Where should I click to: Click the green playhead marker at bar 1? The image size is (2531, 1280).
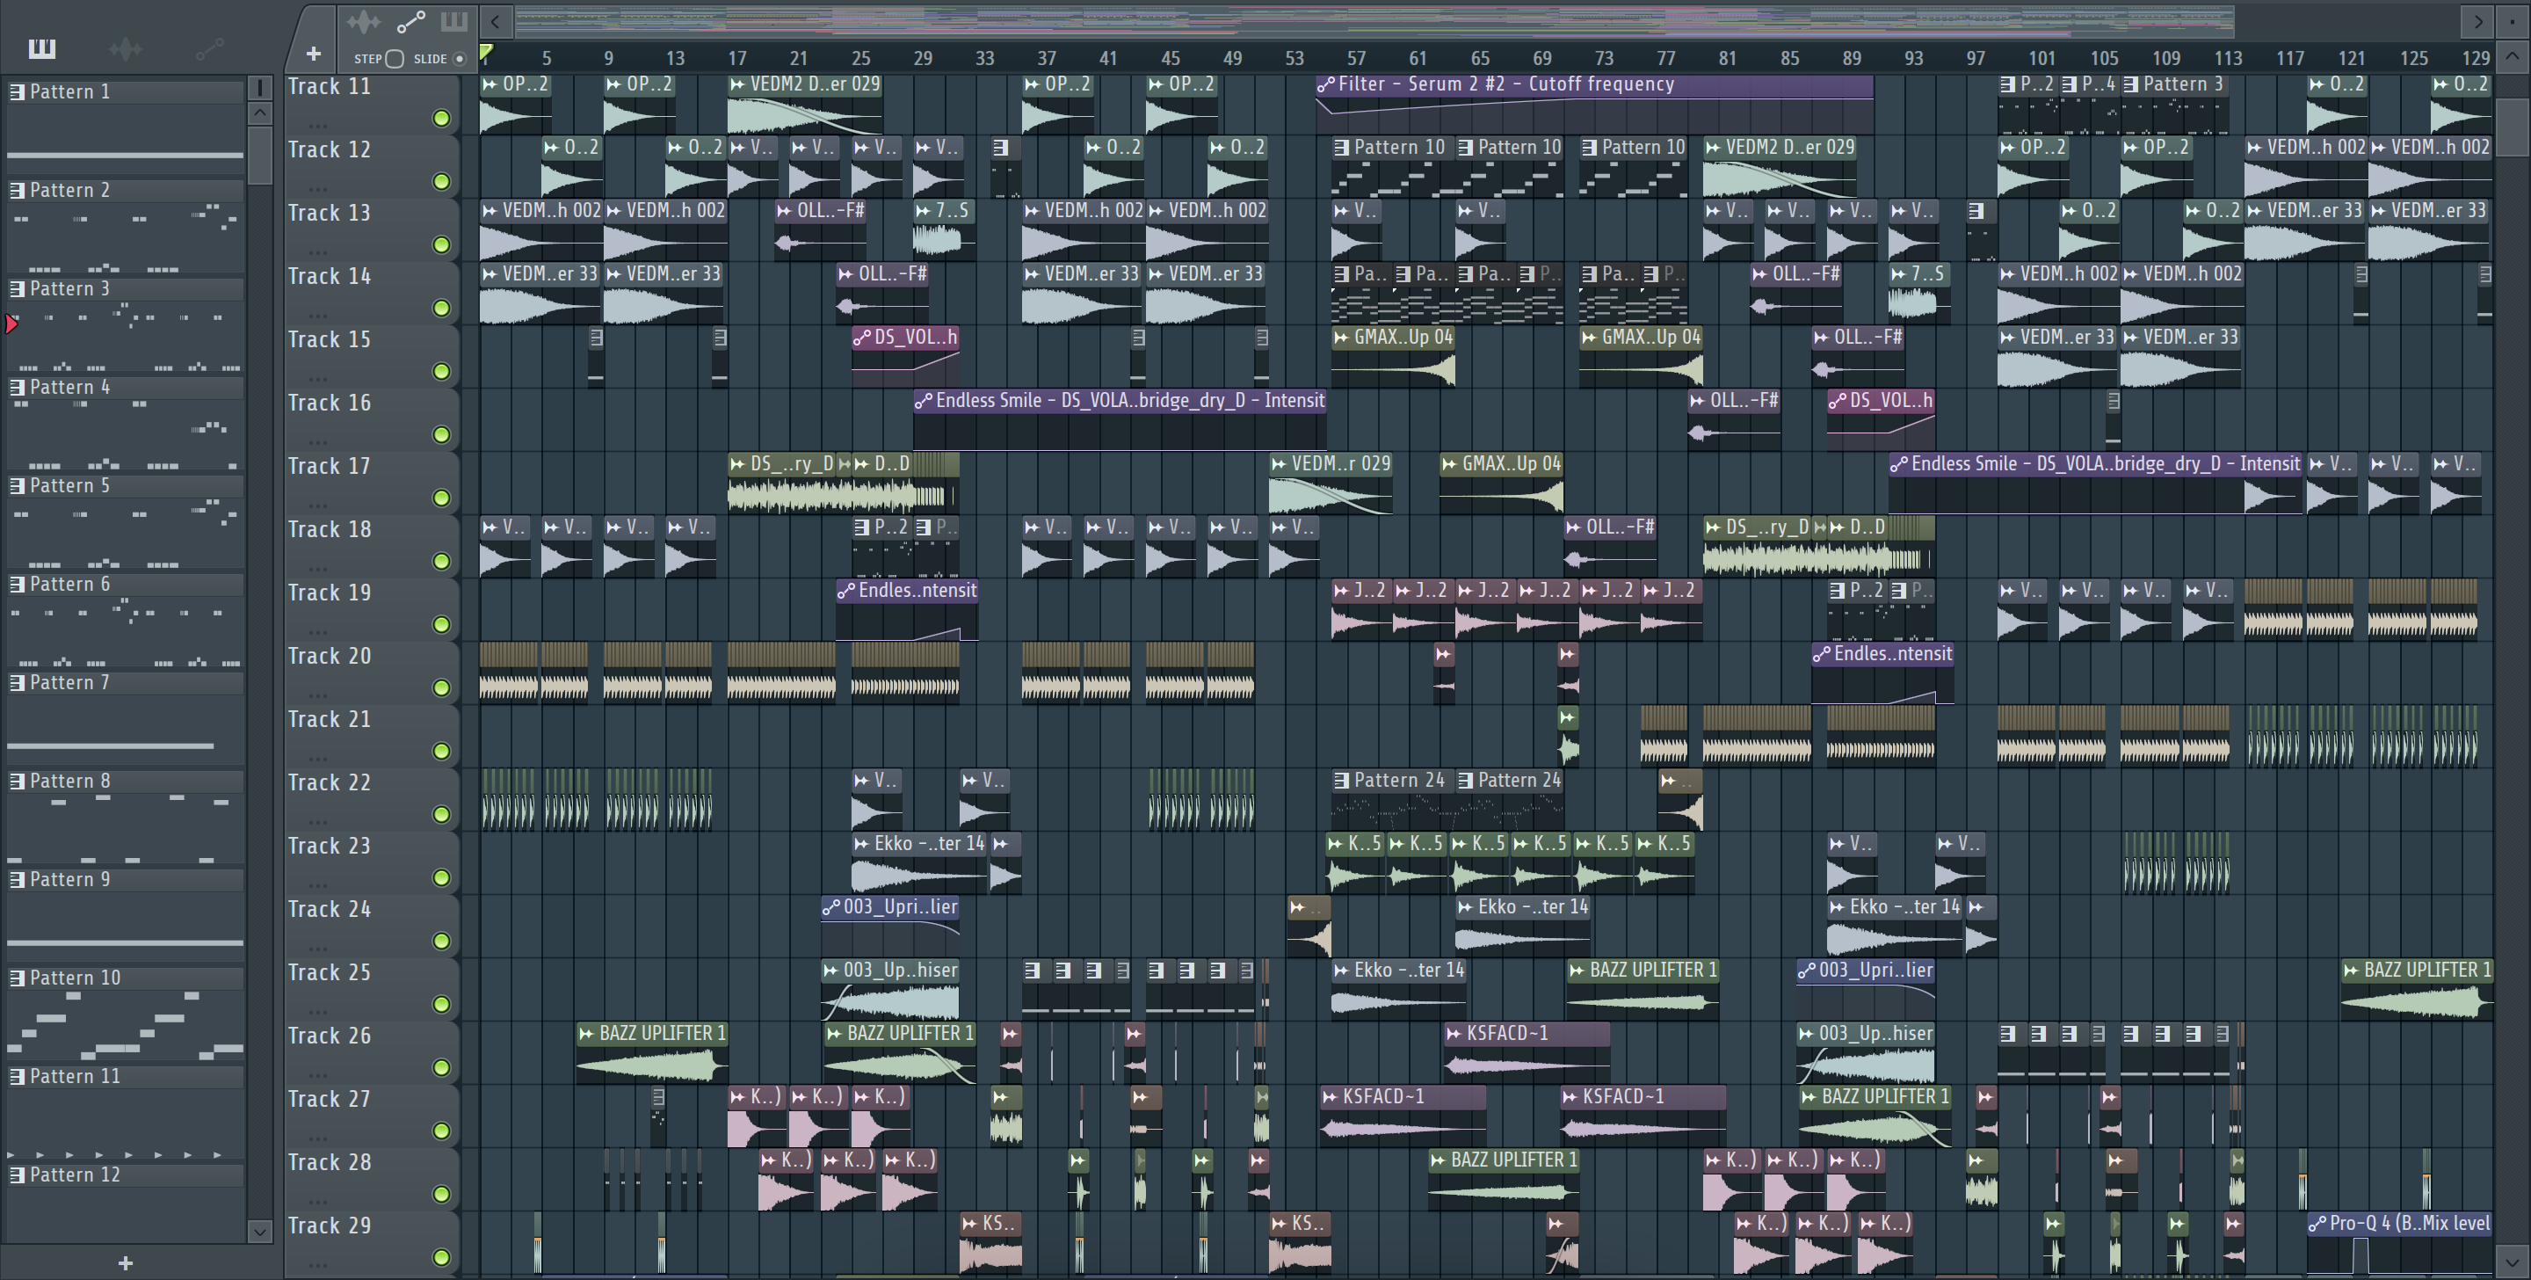pos(486,52)
